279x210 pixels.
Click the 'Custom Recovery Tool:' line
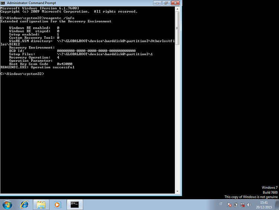click(x=34, y=38)
